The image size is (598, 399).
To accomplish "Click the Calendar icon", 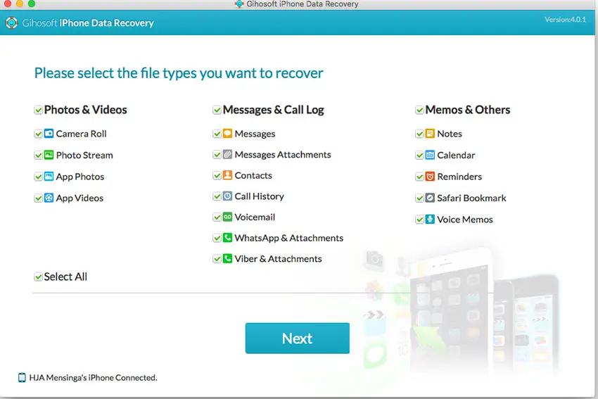I will click(x=430, y=155).
